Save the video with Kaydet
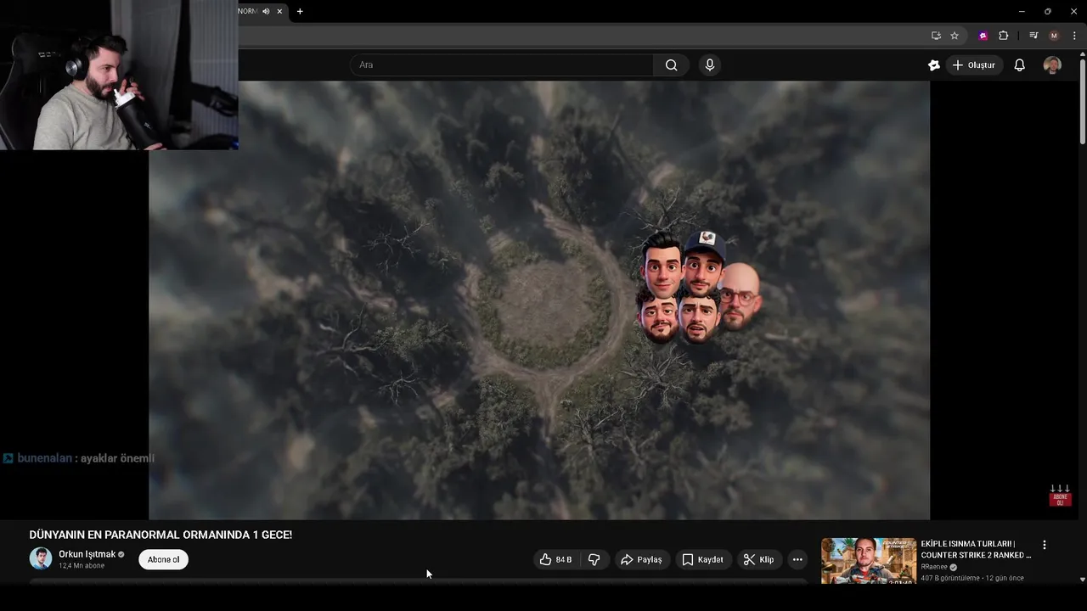 pyautogui.click(x=703, y=559)
